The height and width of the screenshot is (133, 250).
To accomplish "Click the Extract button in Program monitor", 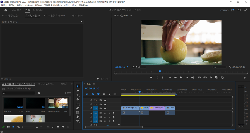I will [205, 78].
